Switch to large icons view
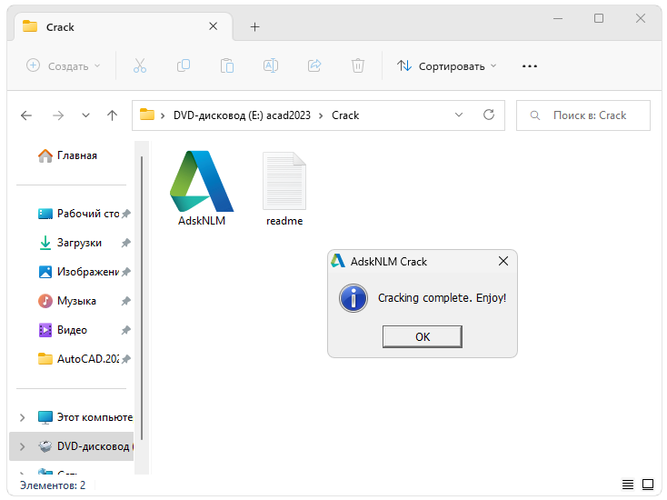Screen dimensions: 667x500 648,485
